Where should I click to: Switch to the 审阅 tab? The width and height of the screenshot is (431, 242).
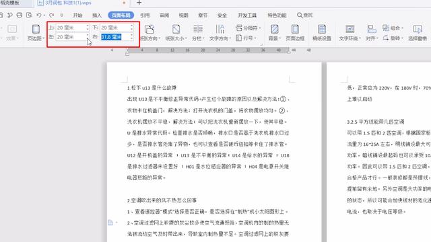[164, 15]
